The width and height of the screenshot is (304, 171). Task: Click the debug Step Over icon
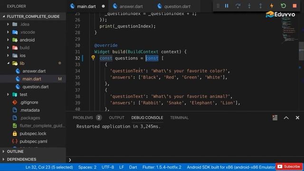237,6
